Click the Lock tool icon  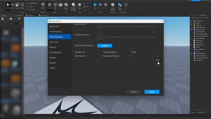point(84,7)
